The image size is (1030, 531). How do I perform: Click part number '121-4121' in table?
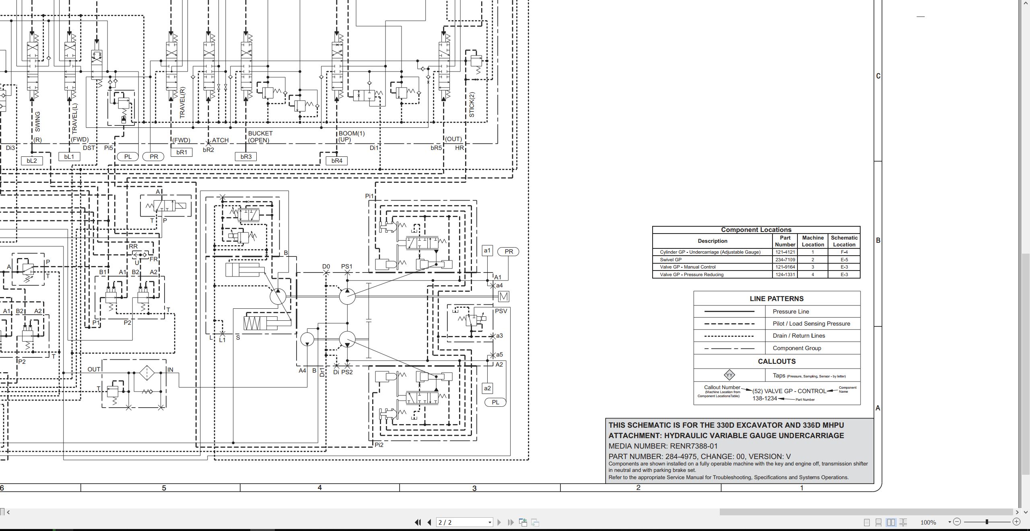tap(785, 252)
